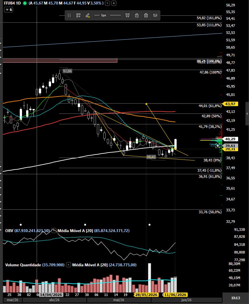249x304 pixels.
Task: Click the mar/26 month label
Action: click(12, 300)
